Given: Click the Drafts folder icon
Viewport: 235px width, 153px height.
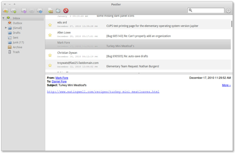Looking at the screenshot, I should pyautogui.click(x=10, y=33).
